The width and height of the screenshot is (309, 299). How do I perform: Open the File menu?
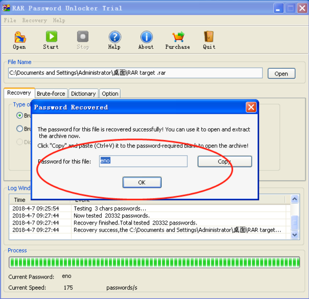(x=10, y=20)
